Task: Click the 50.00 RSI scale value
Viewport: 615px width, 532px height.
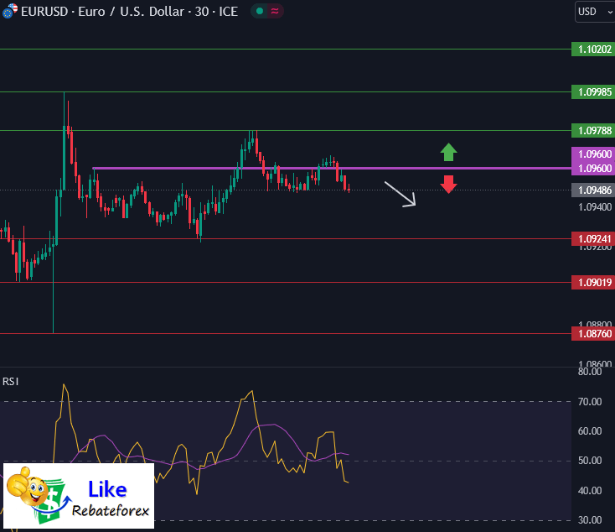Action: pos(590,461)
